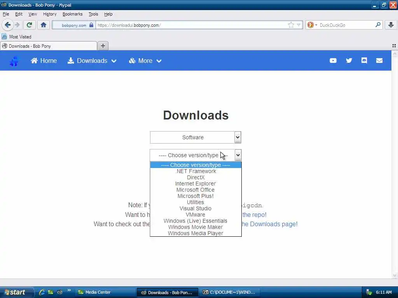
Task: Open DuckDuckGo search engine selector icon
Action: tap(312, 25)
